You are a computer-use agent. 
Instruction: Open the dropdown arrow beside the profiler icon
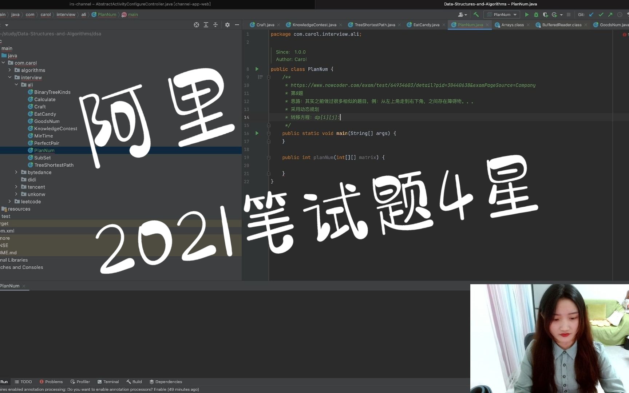tap(561, 15)
